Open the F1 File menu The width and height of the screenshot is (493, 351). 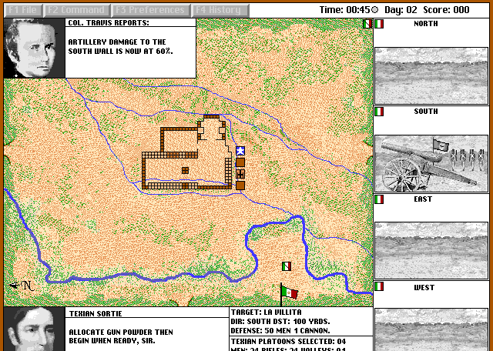point(22,10)
